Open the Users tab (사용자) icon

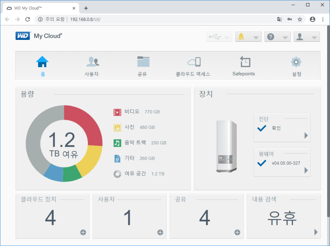tap(92, 62)
